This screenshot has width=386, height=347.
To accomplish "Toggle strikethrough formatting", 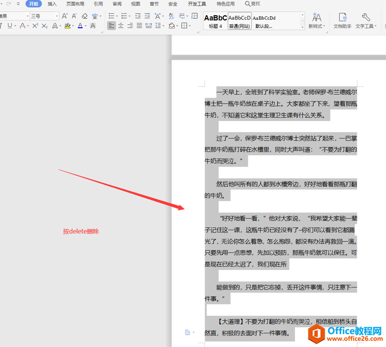I will click(22, 26).
